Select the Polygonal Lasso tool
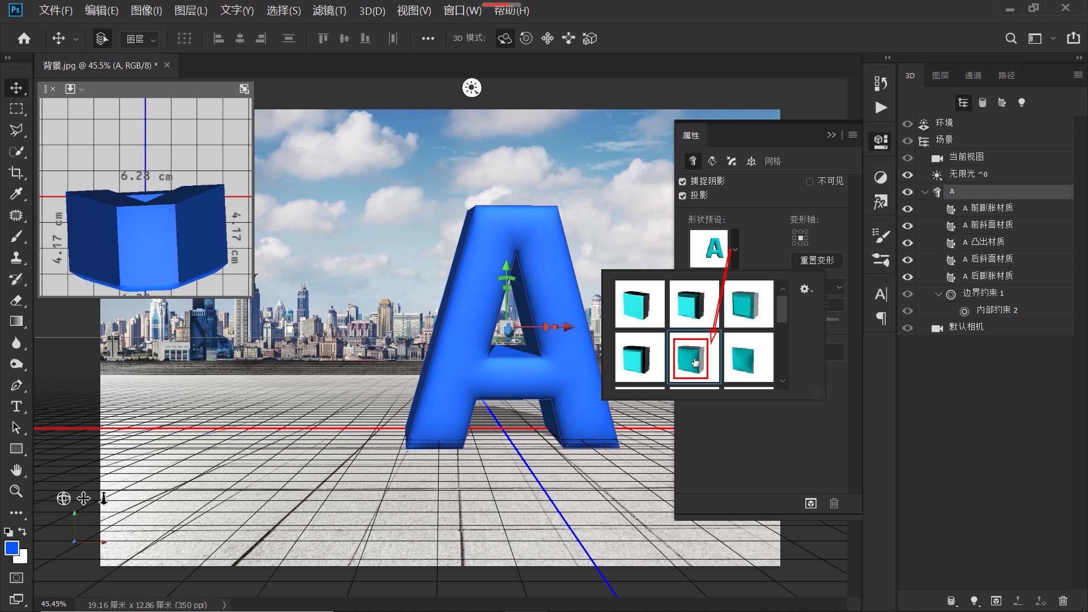Screen dimensions: 1088x612 tap(16, 130)
